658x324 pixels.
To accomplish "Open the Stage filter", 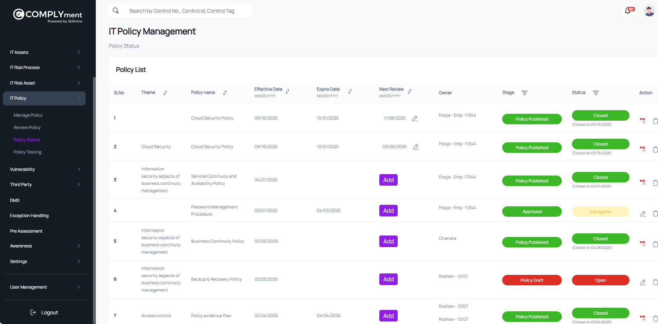I will coord(525,93).
